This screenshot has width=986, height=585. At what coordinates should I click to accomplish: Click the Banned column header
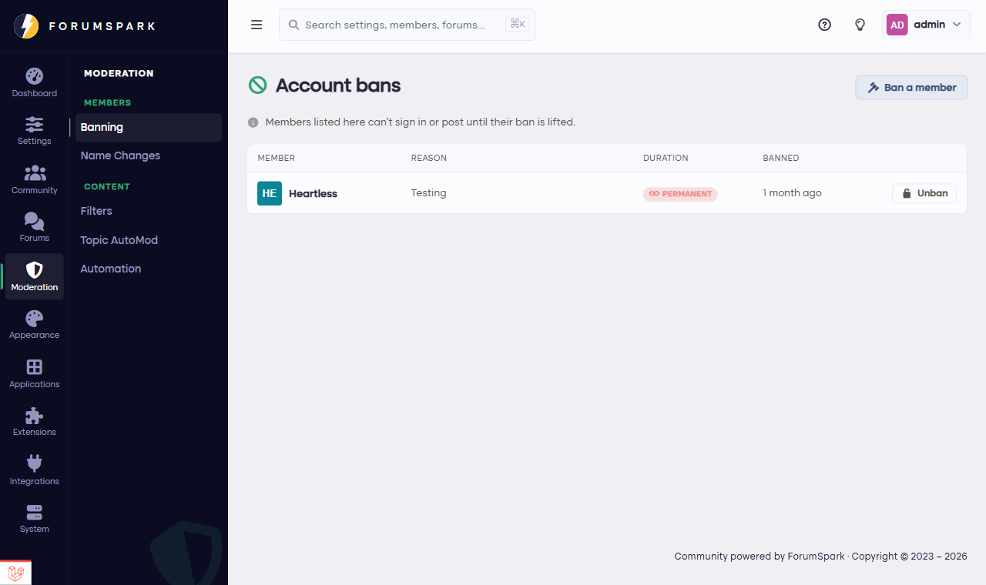(780, 158)
